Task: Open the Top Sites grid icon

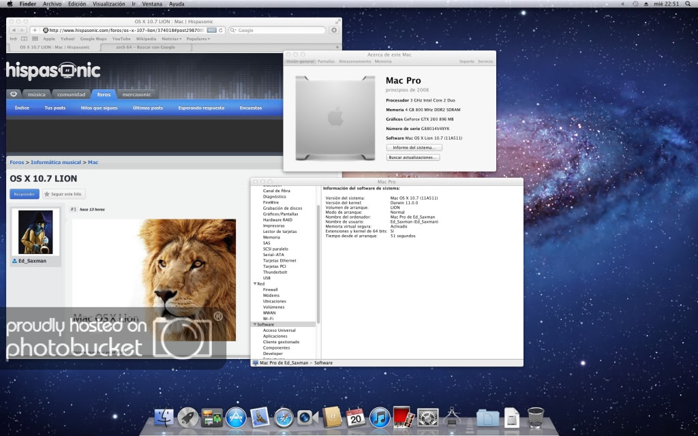Action: [35, 39]
